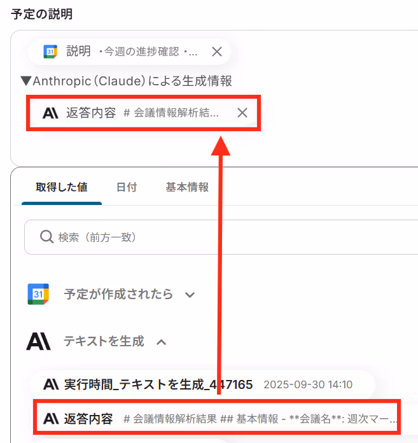Viewport: 418px width, 443px height.
Task: Click Anthropic icon on 返答内容 list row
Action: tap(51, 419)
